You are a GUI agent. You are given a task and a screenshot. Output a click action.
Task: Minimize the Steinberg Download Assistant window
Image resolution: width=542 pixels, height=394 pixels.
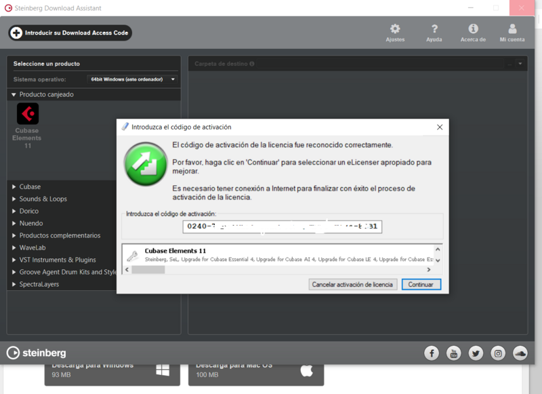point(470,7)
